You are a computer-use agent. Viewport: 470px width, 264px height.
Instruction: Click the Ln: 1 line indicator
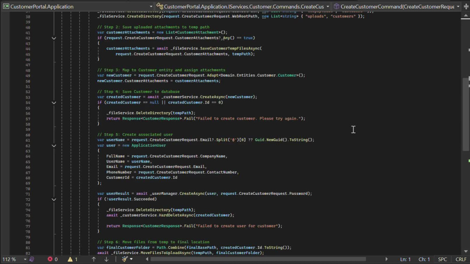click(405, 259)
